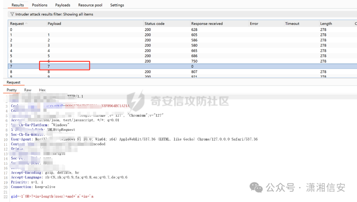
Task: Open the Request panel tab
Action: (14, 82)
